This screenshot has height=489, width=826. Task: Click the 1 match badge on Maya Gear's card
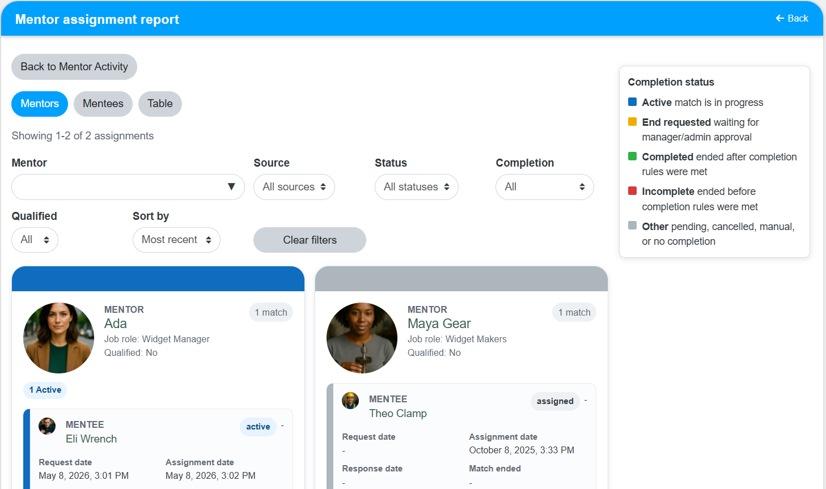click(x=574, y=312)
